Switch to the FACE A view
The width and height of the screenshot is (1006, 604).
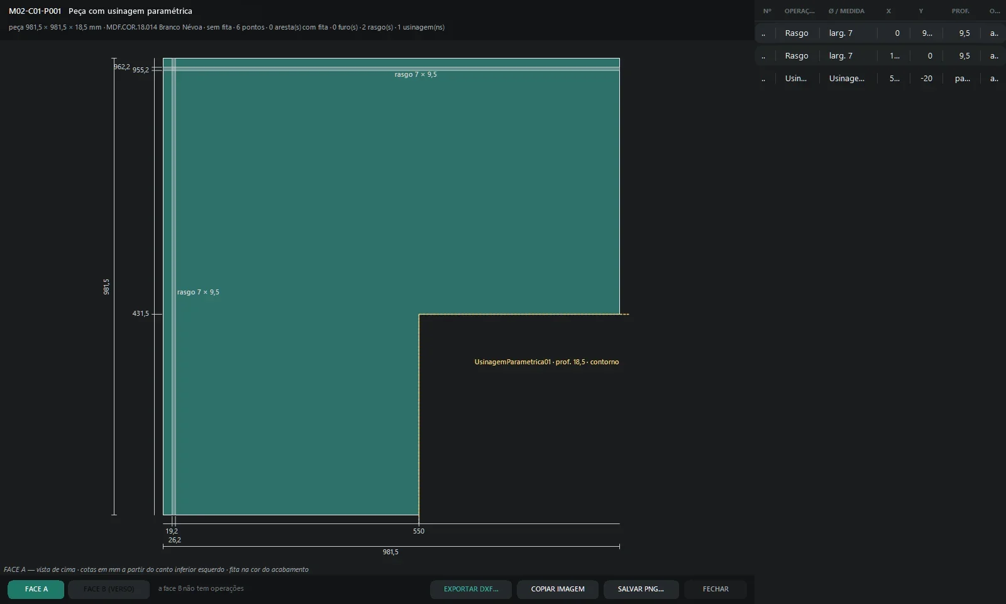coord(36,590)
